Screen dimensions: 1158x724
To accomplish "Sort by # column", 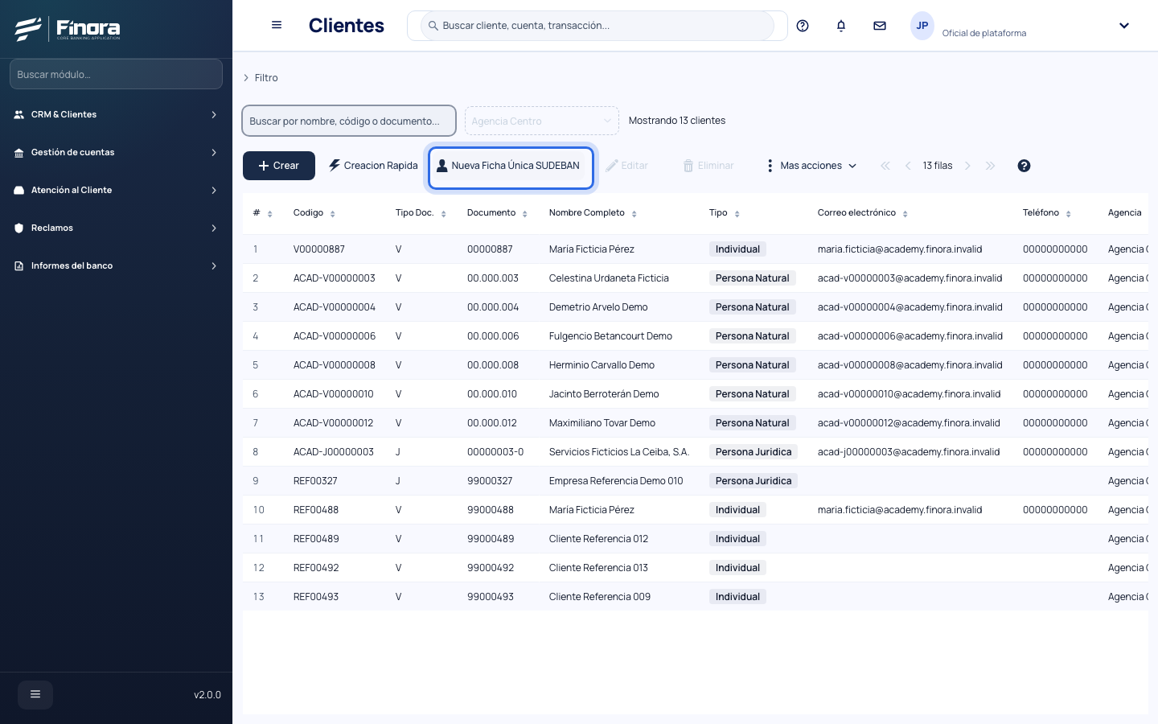I will tap(269, 214).
